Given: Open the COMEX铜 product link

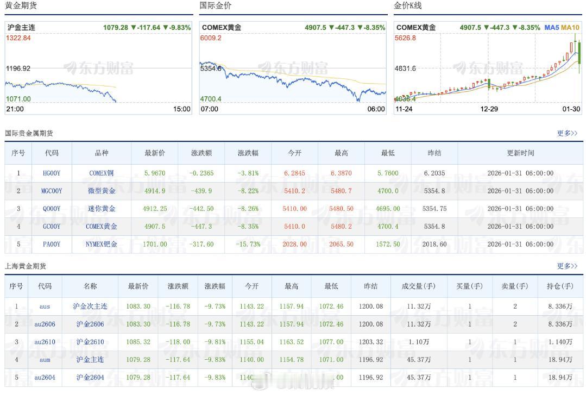Looking at the screenshot, I should (101, 173).
